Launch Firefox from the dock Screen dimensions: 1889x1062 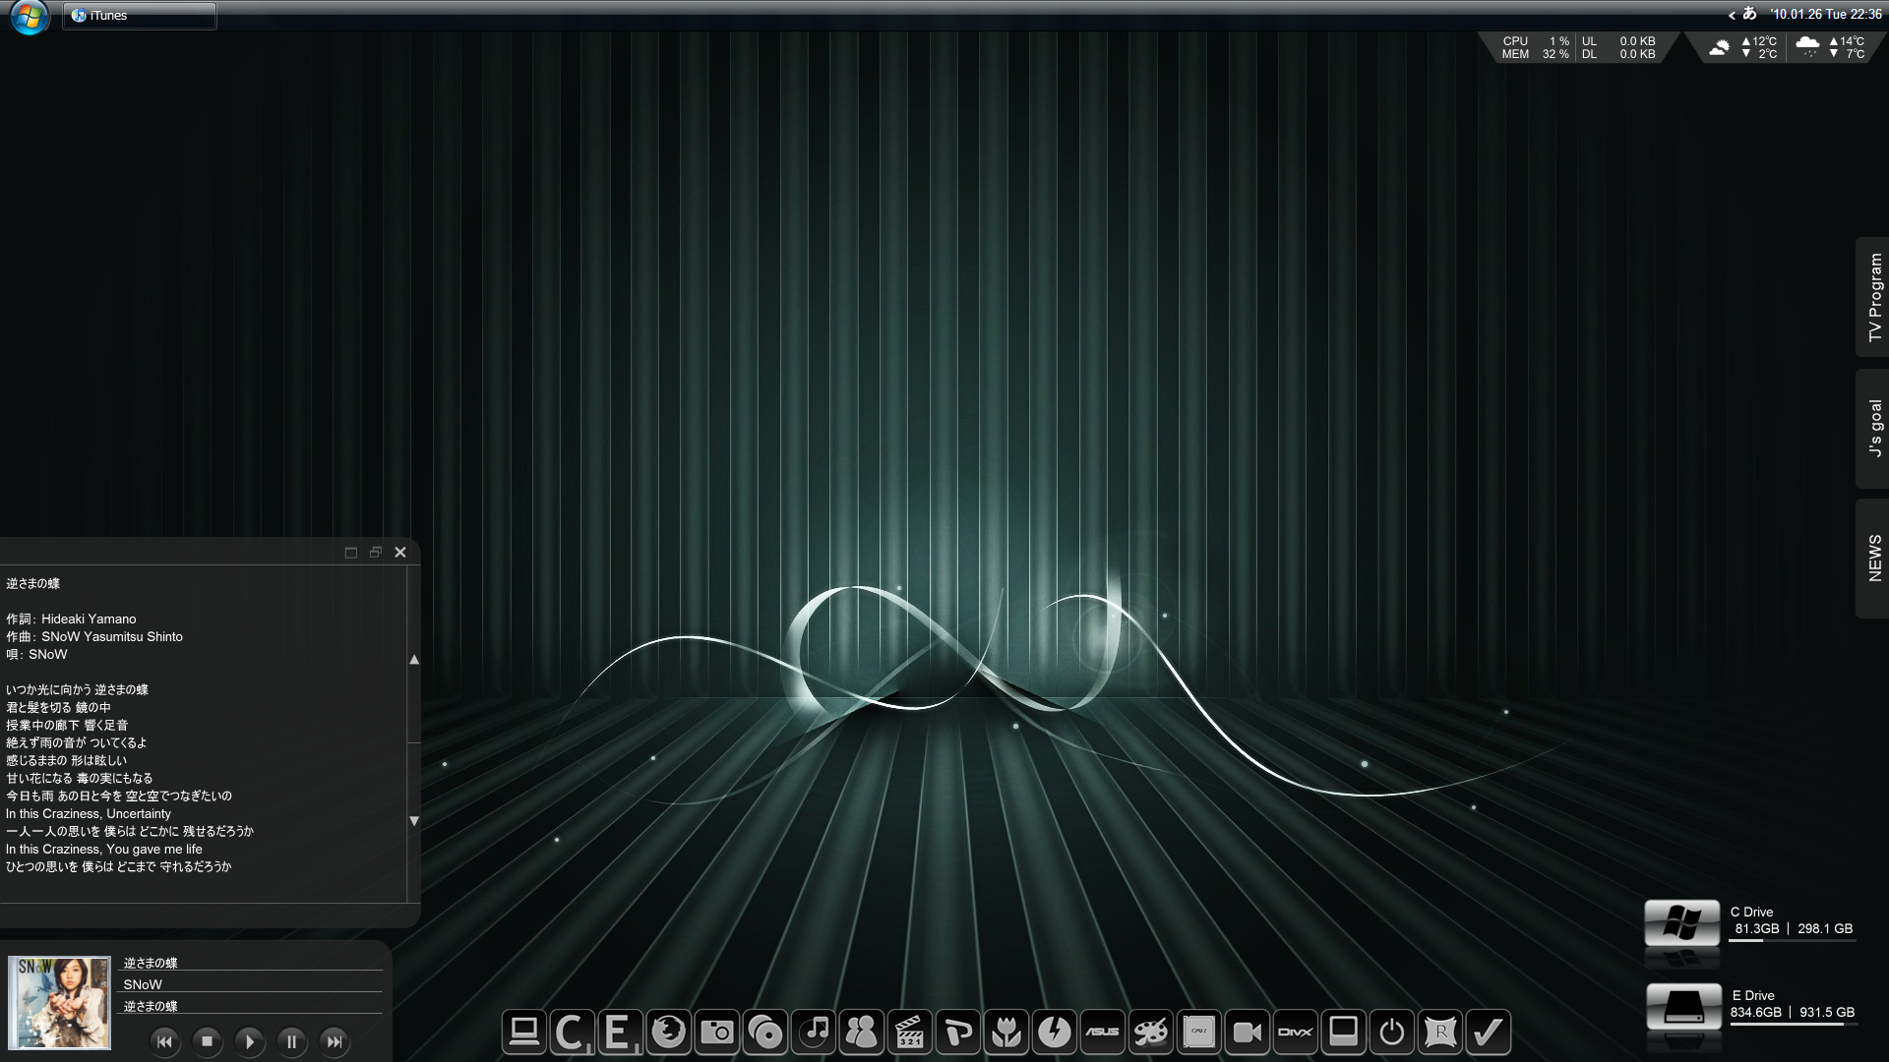pyautogui.click(x=669, y=1032)
